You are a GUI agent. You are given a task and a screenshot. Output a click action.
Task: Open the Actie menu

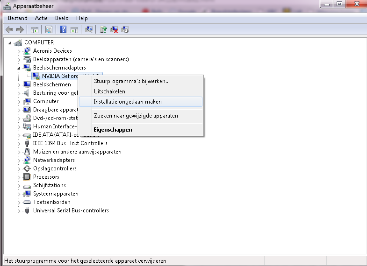click(41, 18)
